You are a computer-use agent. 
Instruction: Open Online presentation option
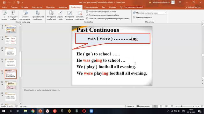click(25, 15)
